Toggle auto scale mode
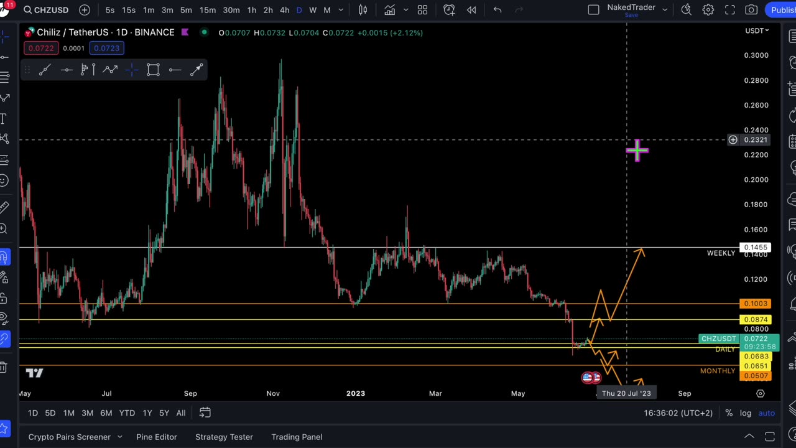 point(766,413)
